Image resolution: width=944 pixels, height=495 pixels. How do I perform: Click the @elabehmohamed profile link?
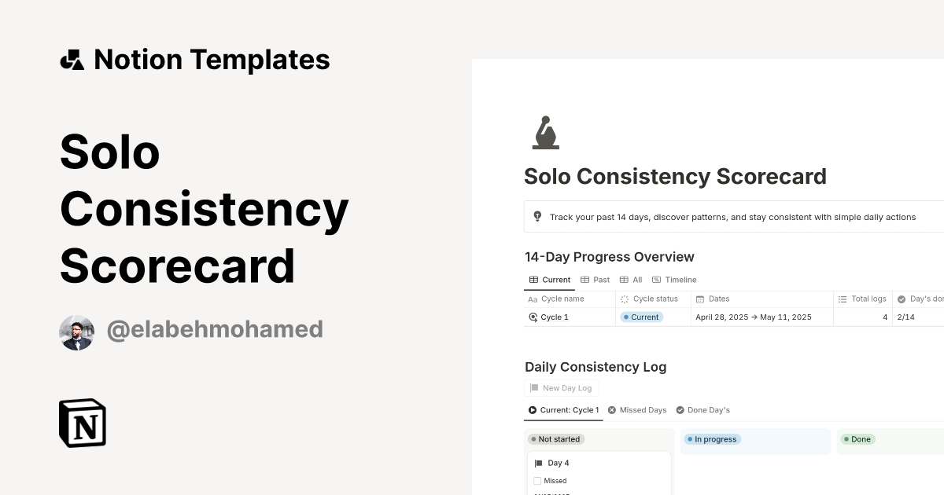click(214, 329)
